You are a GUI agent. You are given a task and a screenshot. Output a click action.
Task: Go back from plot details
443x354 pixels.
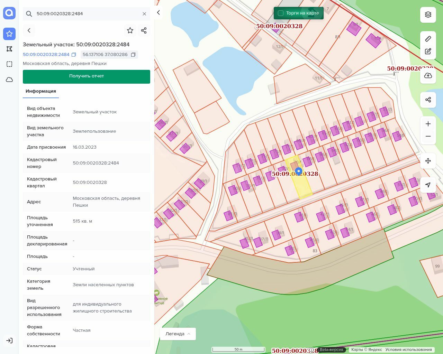(29, 30)
